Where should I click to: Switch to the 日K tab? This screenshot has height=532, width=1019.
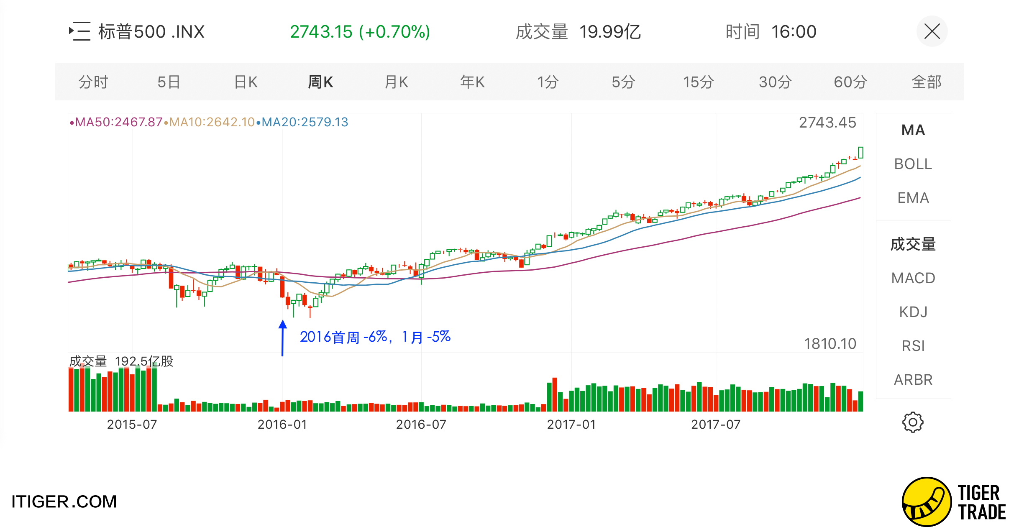point(246,82)
